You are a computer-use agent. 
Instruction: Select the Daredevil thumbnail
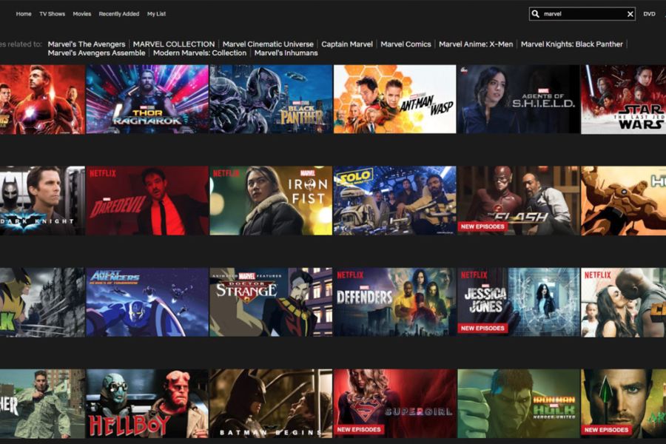[147, 201]
